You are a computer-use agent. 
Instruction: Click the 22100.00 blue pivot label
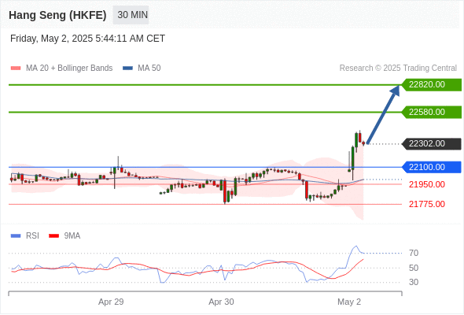click(432, 168)
